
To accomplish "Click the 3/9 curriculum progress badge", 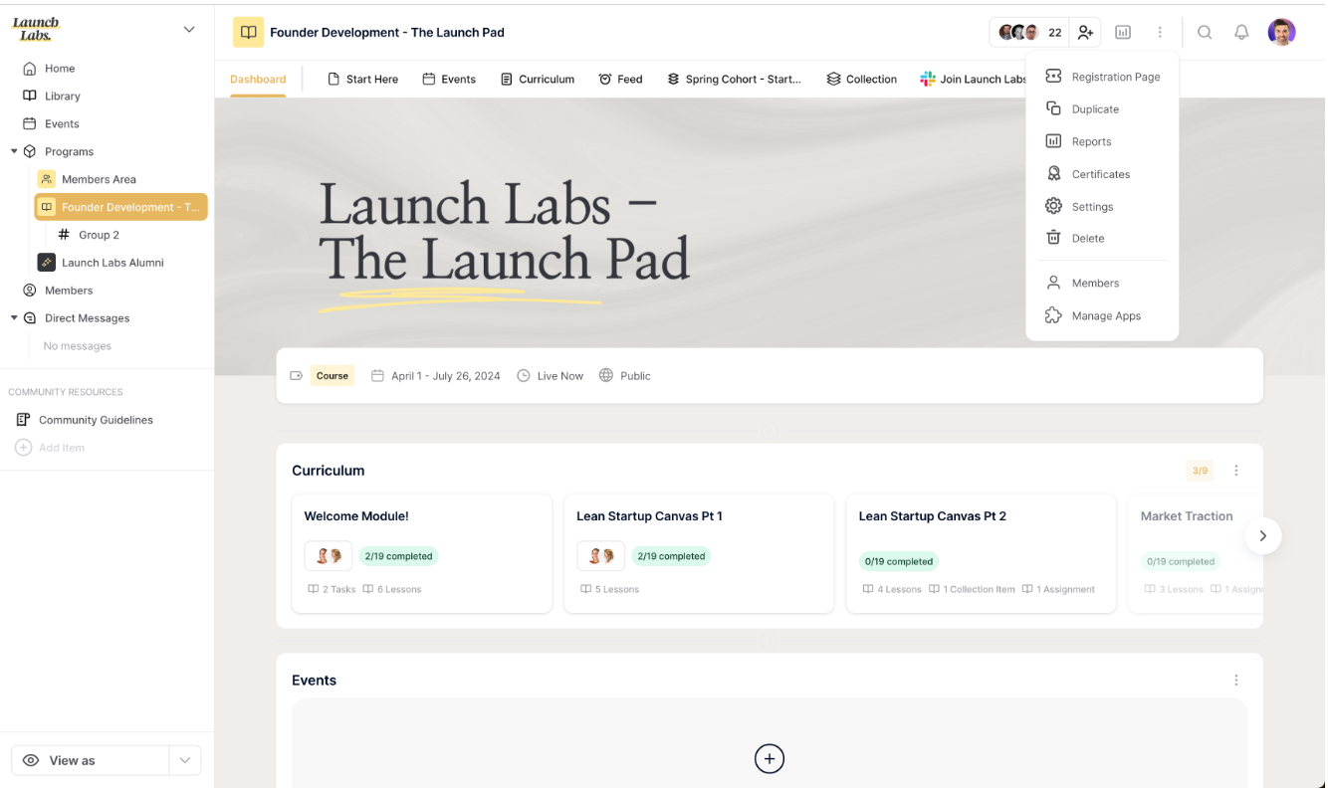I will tap(1200, 471).
